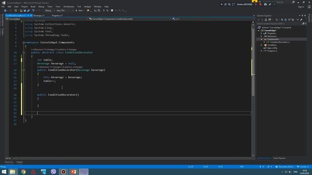Viewport: 312px width, 175px height.
Task: Click the bookmark toolbar icon
Action: click(x=112, y=11)
